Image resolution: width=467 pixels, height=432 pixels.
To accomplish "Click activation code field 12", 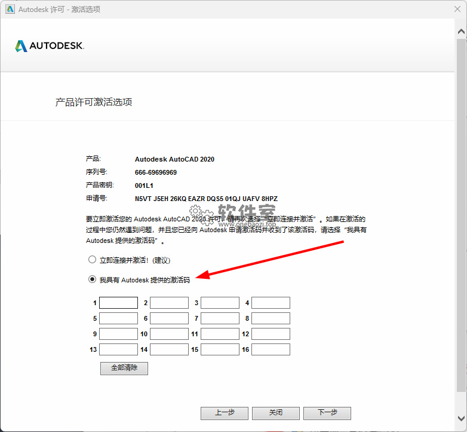I will (271, 334).
